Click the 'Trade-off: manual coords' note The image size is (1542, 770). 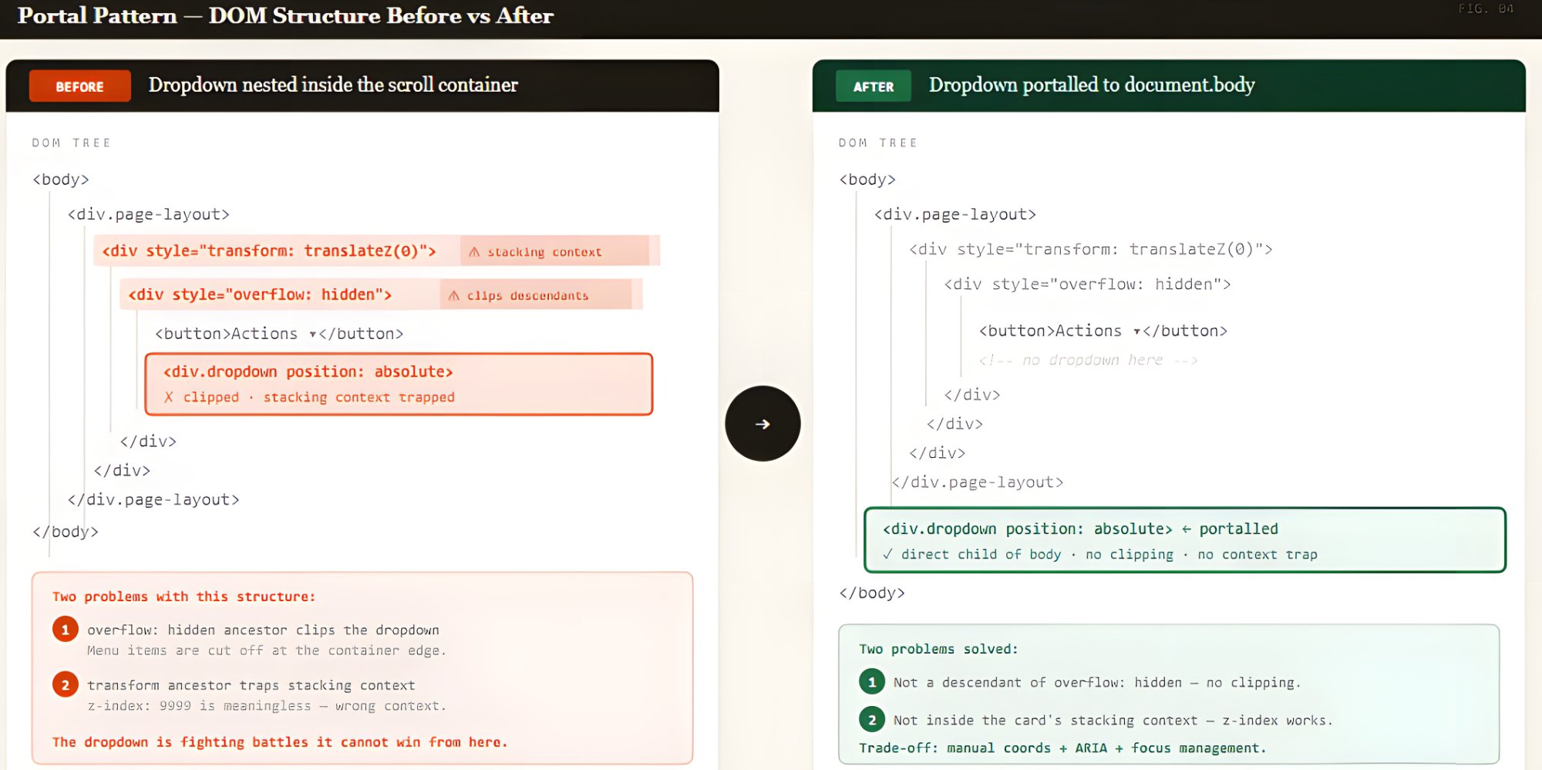pyautogui.click(x=1062, y=748)
